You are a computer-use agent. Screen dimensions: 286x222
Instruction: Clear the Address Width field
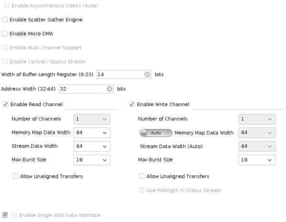tap(110, 89)
